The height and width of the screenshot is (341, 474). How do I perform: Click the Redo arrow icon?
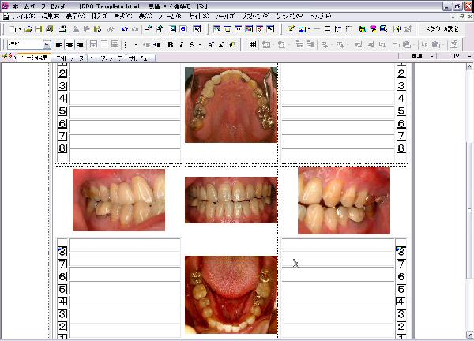click(x=135, y=29)
